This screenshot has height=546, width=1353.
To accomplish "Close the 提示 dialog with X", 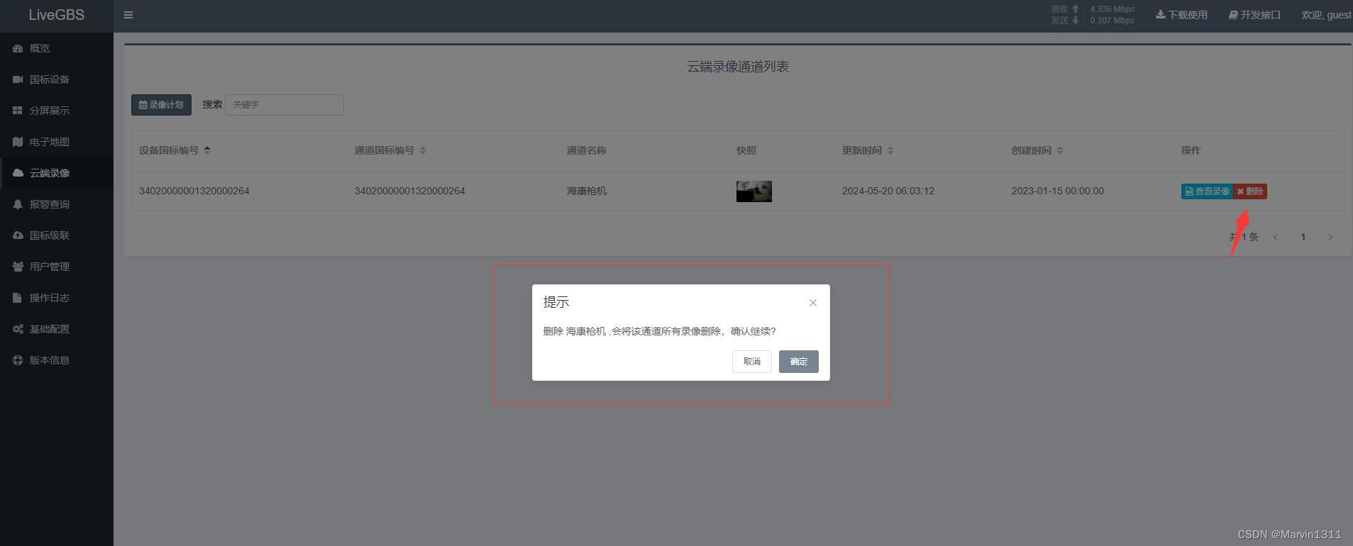I will coord(813,303).
